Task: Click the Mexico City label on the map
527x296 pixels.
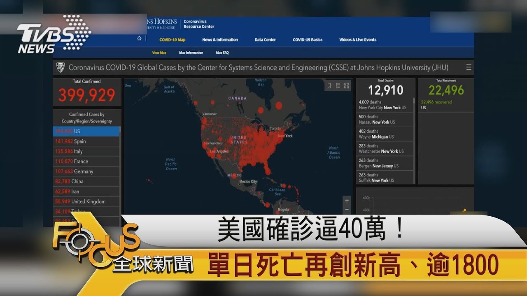Action: (x=248, y=181)
